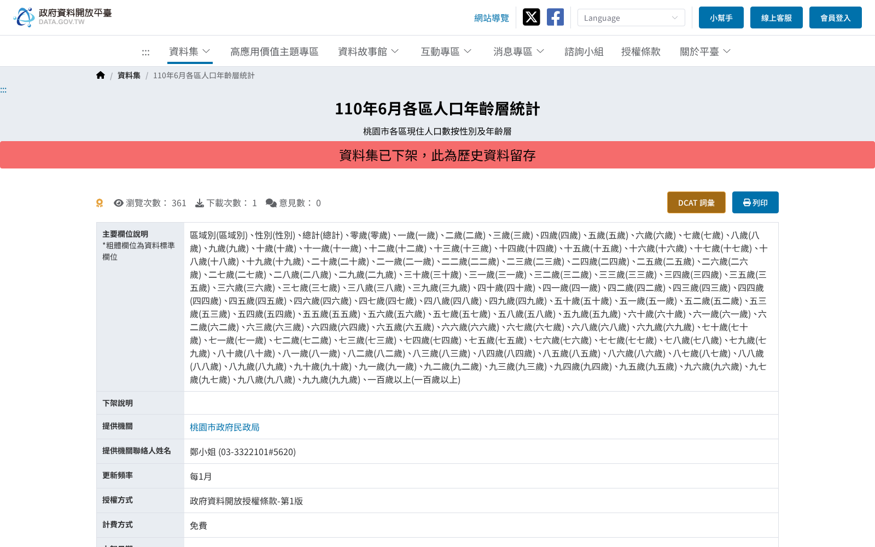Click the 資料集 breadcrumb link
This screenshot has height=547, width=875.
pyautogui.click(x=129, y=75)
